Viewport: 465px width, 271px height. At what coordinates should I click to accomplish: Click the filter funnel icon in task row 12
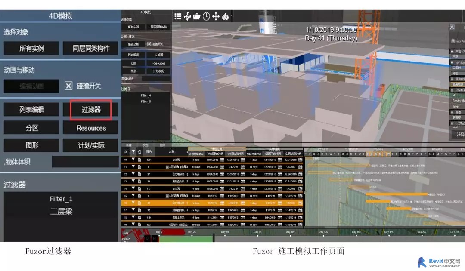click(x=133, y=174)
